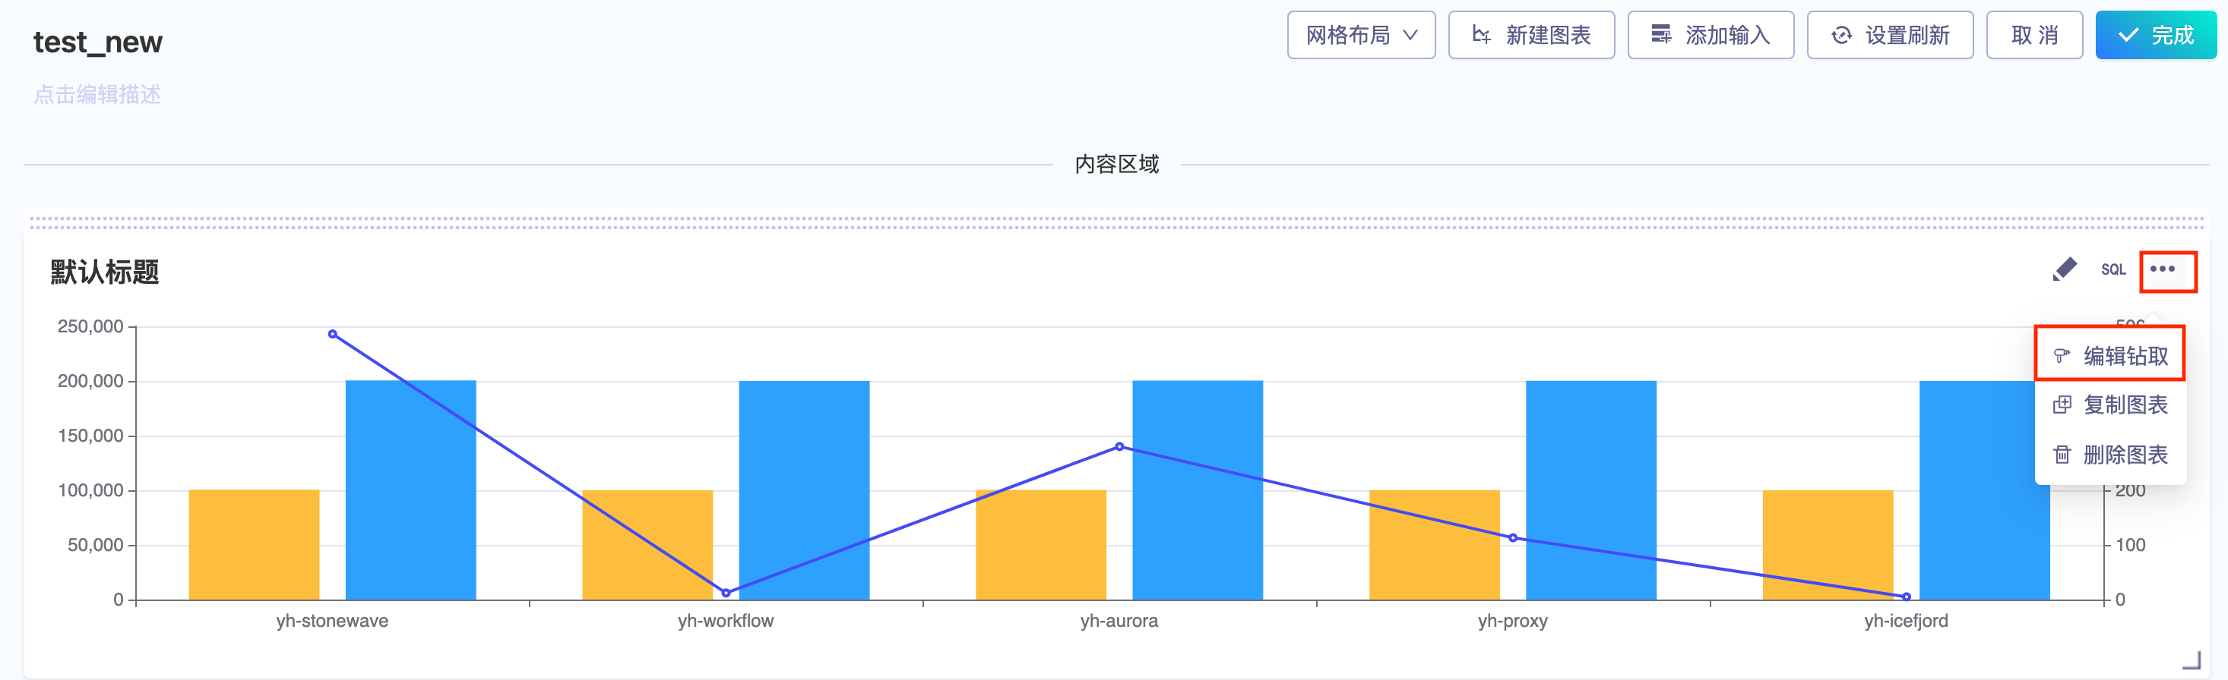This screenshot has width=2228, height=680.
Task: Click the 完成 button
Action: (2155, 36)
